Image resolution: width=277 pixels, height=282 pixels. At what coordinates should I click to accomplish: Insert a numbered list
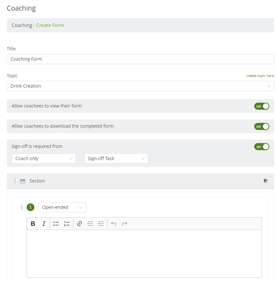click(x=67, y=224)
